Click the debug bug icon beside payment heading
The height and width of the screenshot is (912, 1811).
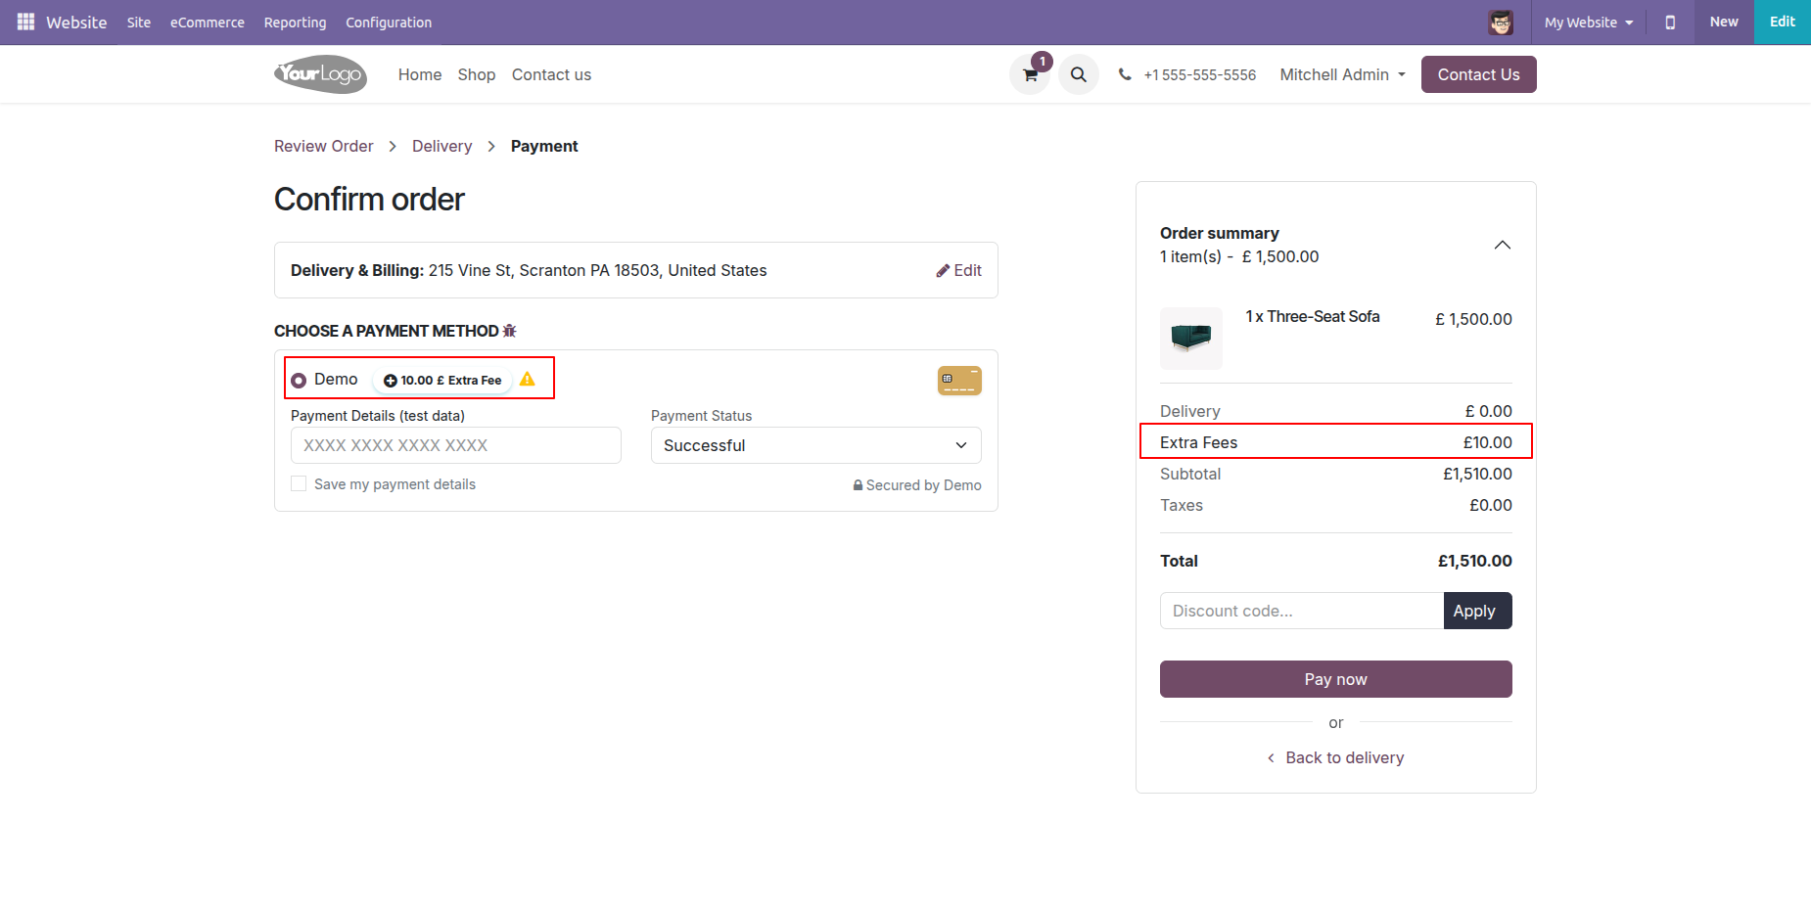click(x=510, y=331)
